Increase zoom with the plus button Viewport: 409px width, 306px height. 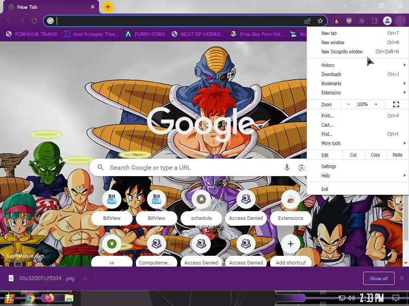point(376,104)
